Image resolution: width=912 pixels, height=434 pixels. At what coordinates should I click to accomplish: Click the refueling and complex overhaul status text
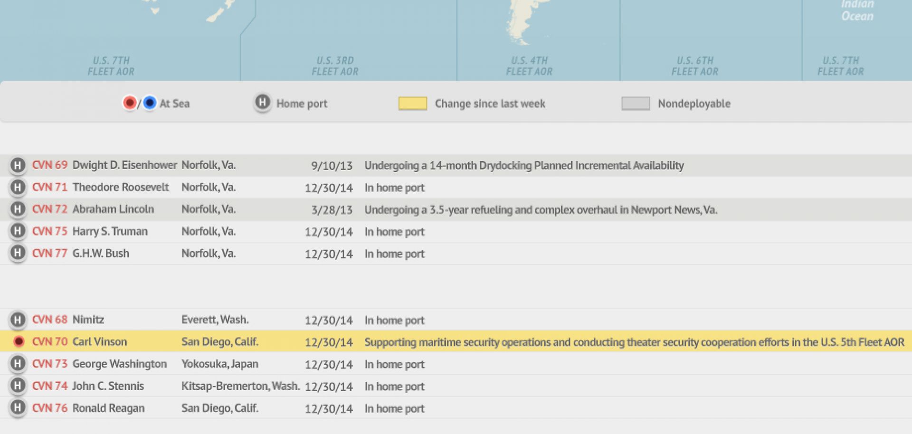coord(541,210)
